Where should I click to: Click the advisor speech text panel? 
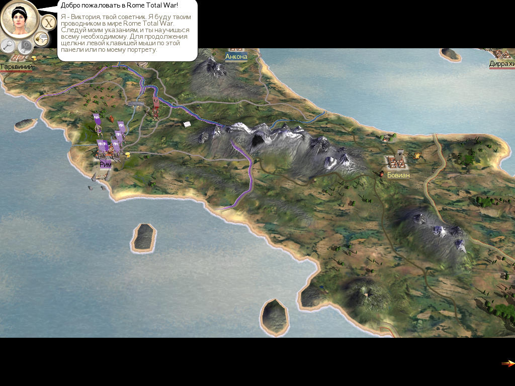[x=127, y=30]
